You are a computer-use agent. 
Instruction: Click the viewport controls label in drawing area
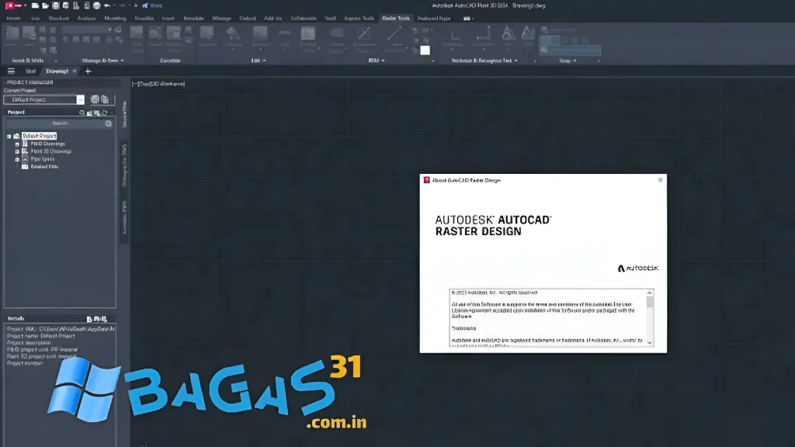coord(158,84)
